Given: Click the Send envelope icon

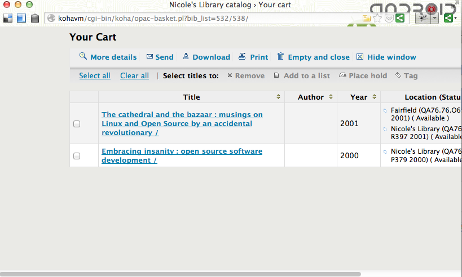Looking at the screenshot, I should coord(149,56).
